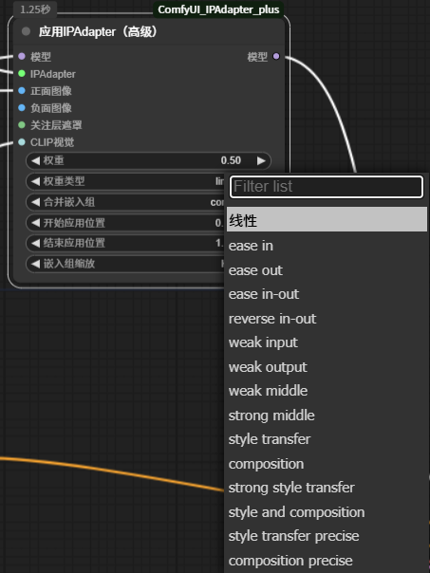Click the CLIP视觉 input port dot
This screenshot has width=430, height=573.
22,141
